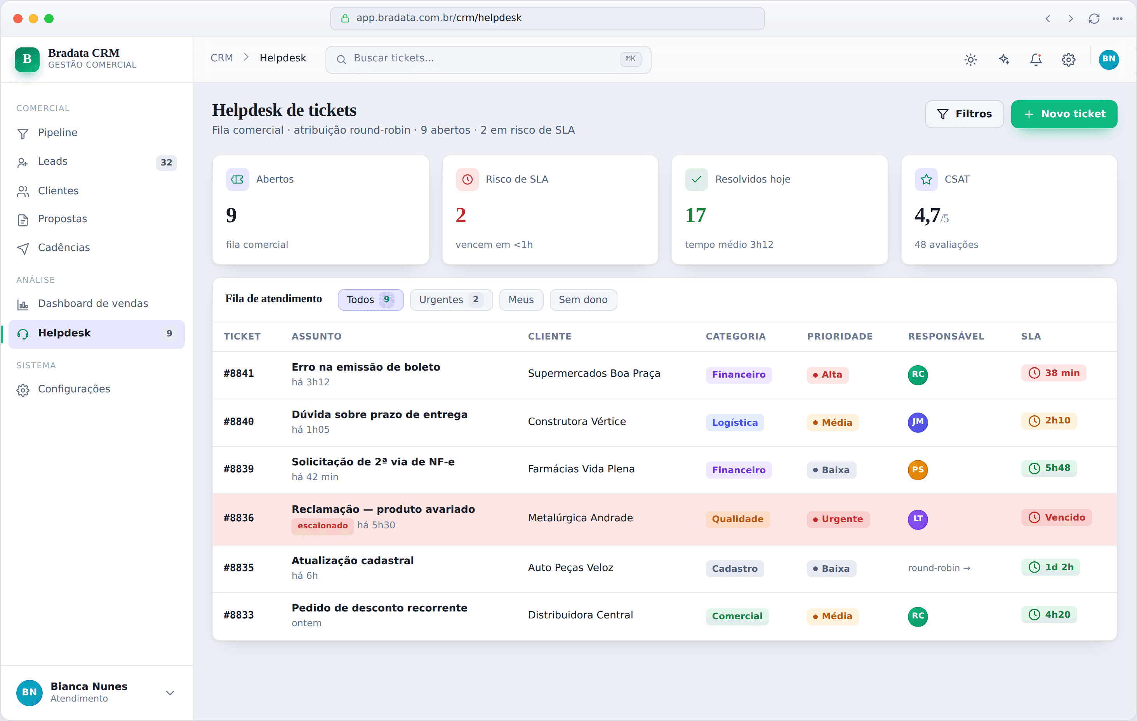This screenshot has width=1137, height=721.
Task: Open the Filtros filter dropdown
Action: point(964,114)
